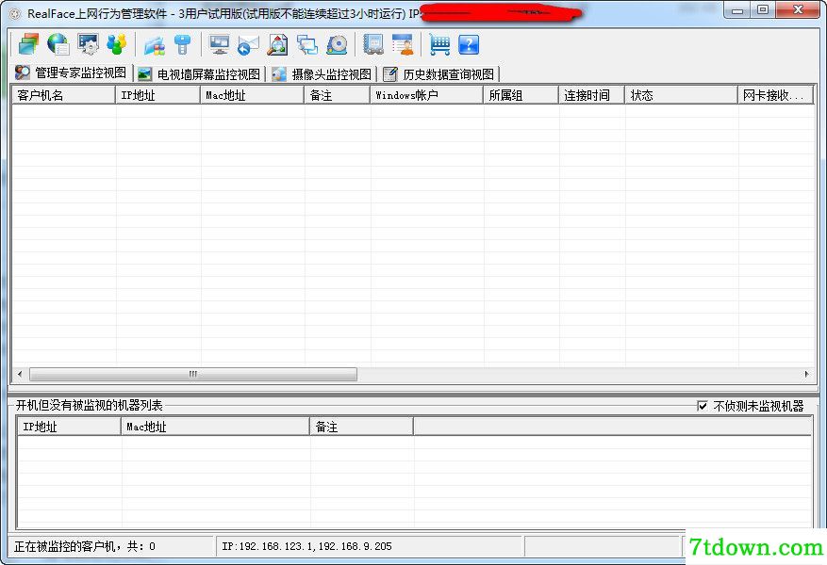Sort by 客户机名 column header
The width and height of the screenshot is (827, 565).
tap(63, 95)
